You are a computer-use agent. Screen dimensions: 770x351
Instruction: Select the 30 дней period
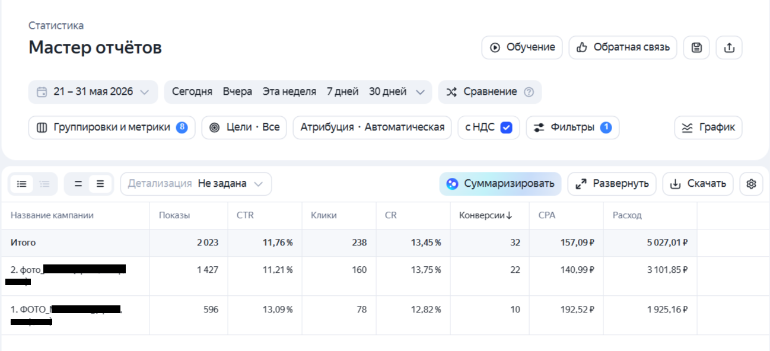(387, 92)
